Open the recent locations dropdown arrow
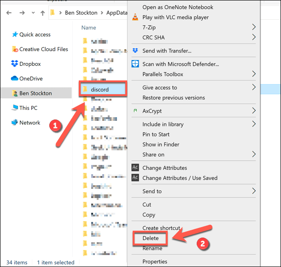This screenshot has height=267, width=281. [31, 13]
